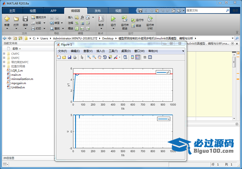Open the 打印 (Print) dropdown arrow
The image size is (242, 169).
(44, 28)
